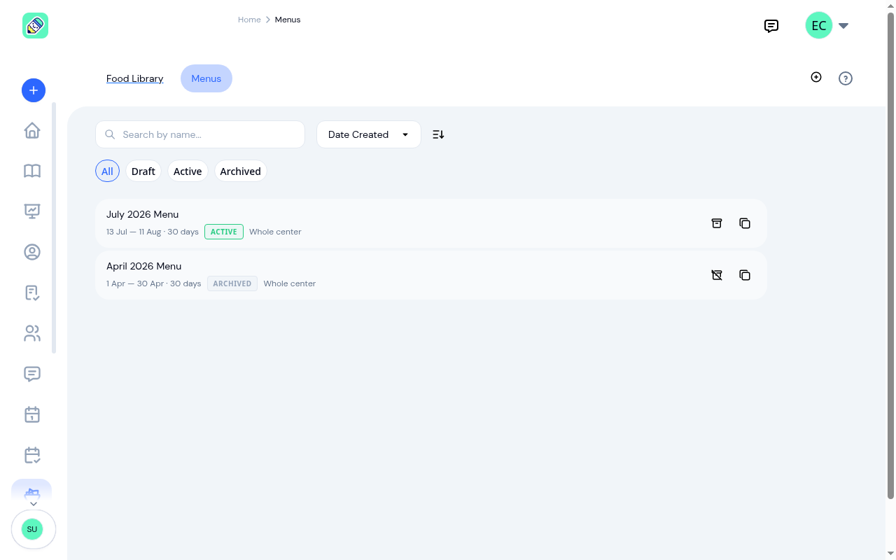Click the "13 Jul — 11 Aug · 30 days" text
896x560 pixels.
point(153,232)
